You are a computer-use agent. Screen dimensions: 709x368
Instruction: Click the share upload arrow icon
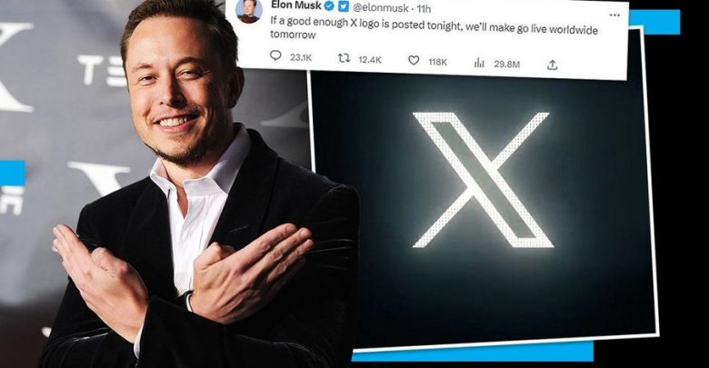552,65
